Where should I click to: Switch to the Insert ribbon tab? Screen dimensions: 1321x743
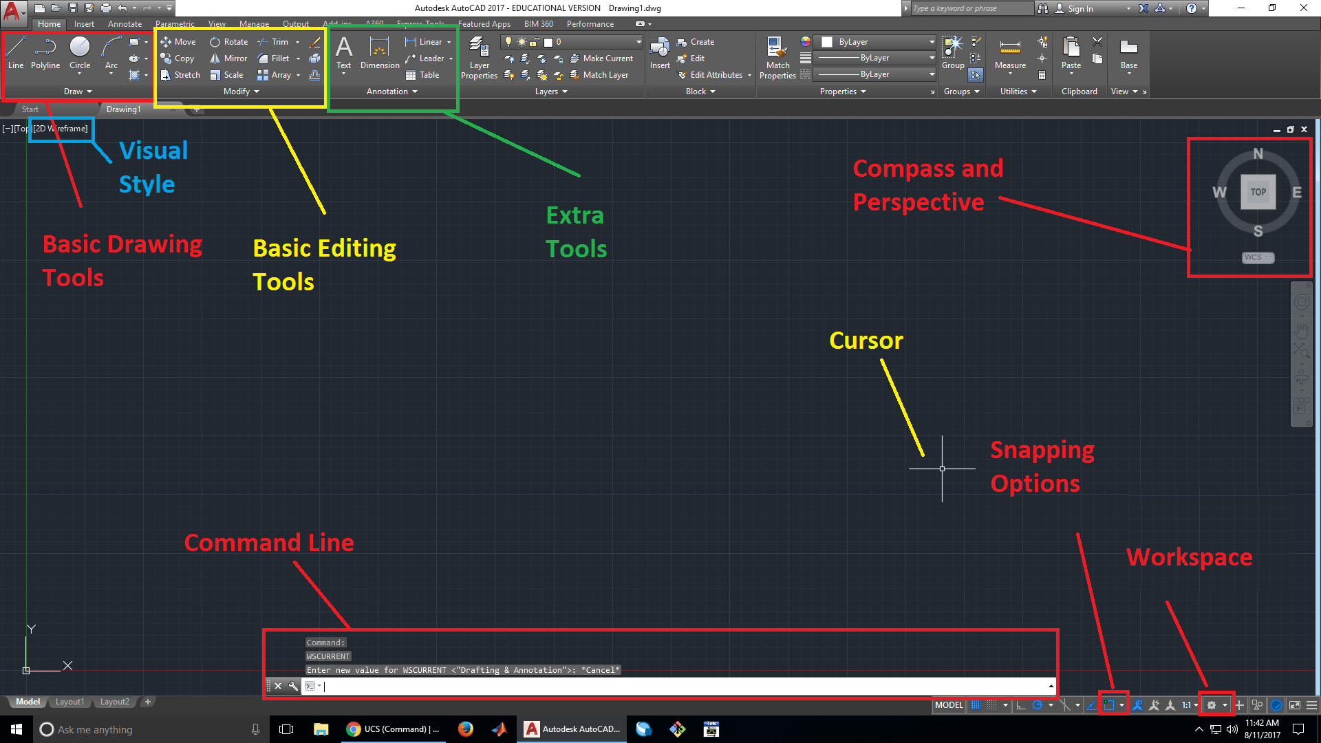point(83,23)
